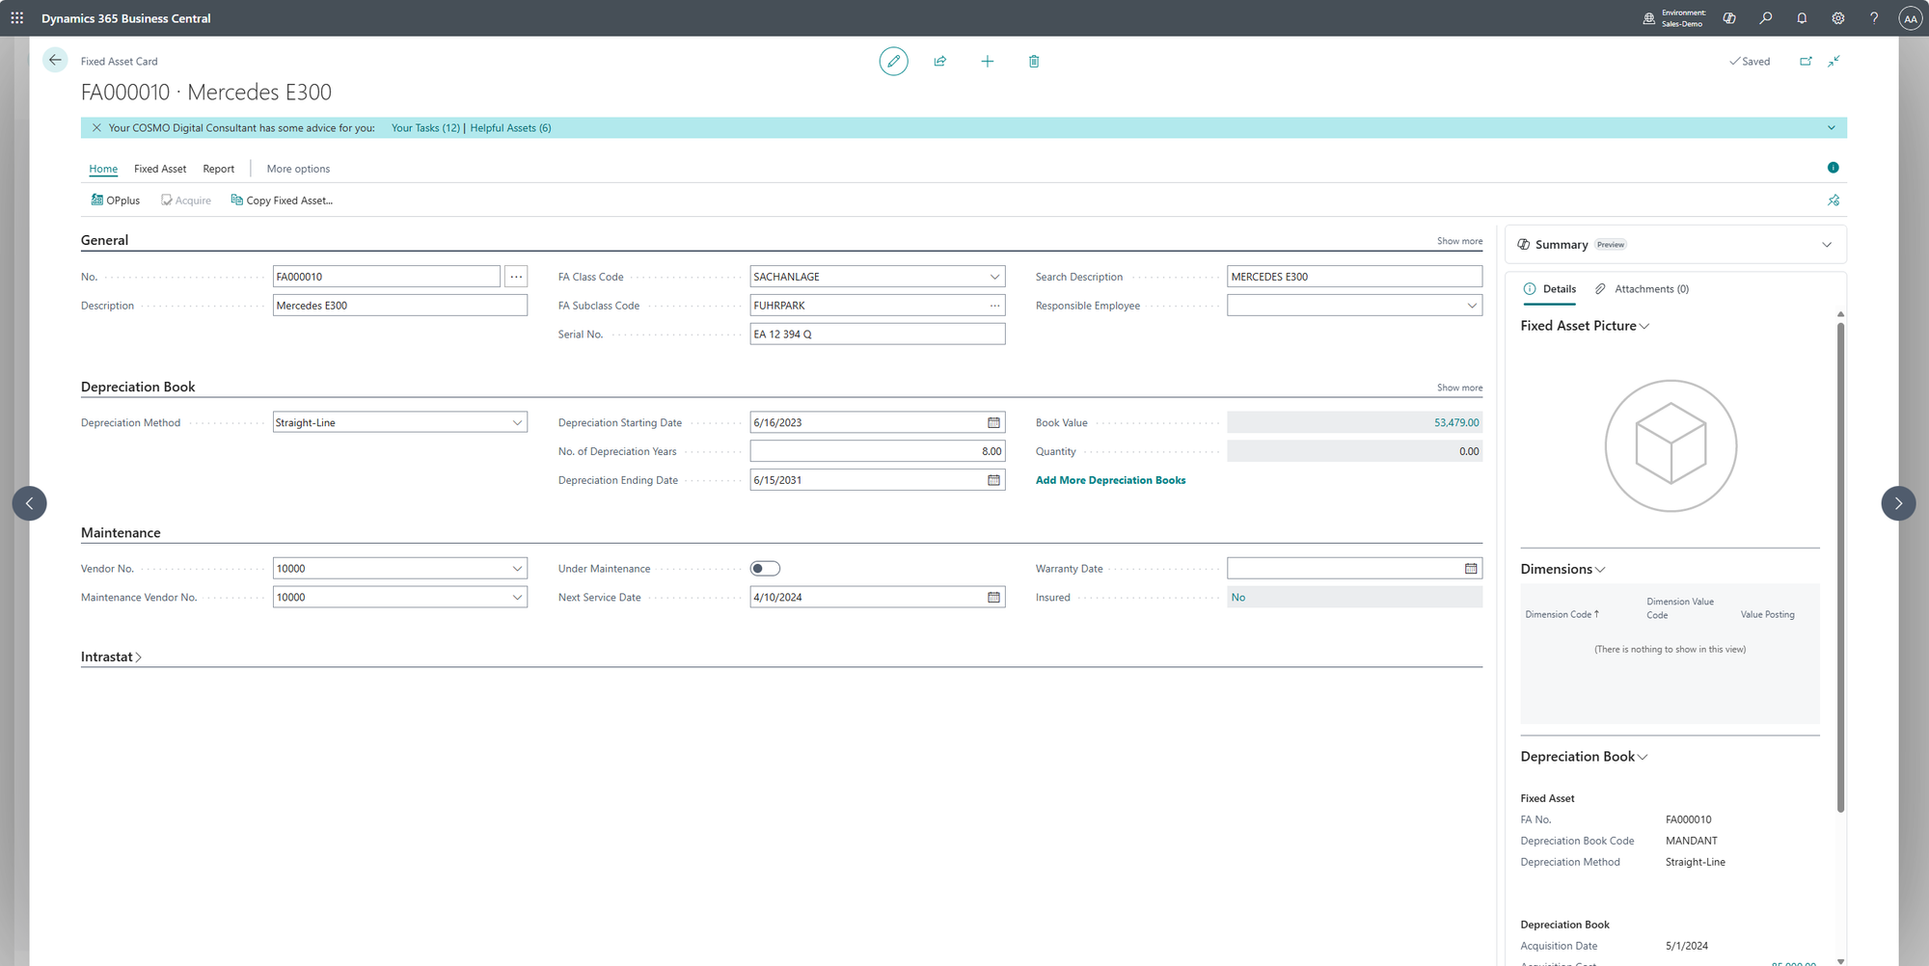Viewport: 1929px width, 966px height.
Task: Open the Fixed Asset menu tab
Action: (160, 169)
